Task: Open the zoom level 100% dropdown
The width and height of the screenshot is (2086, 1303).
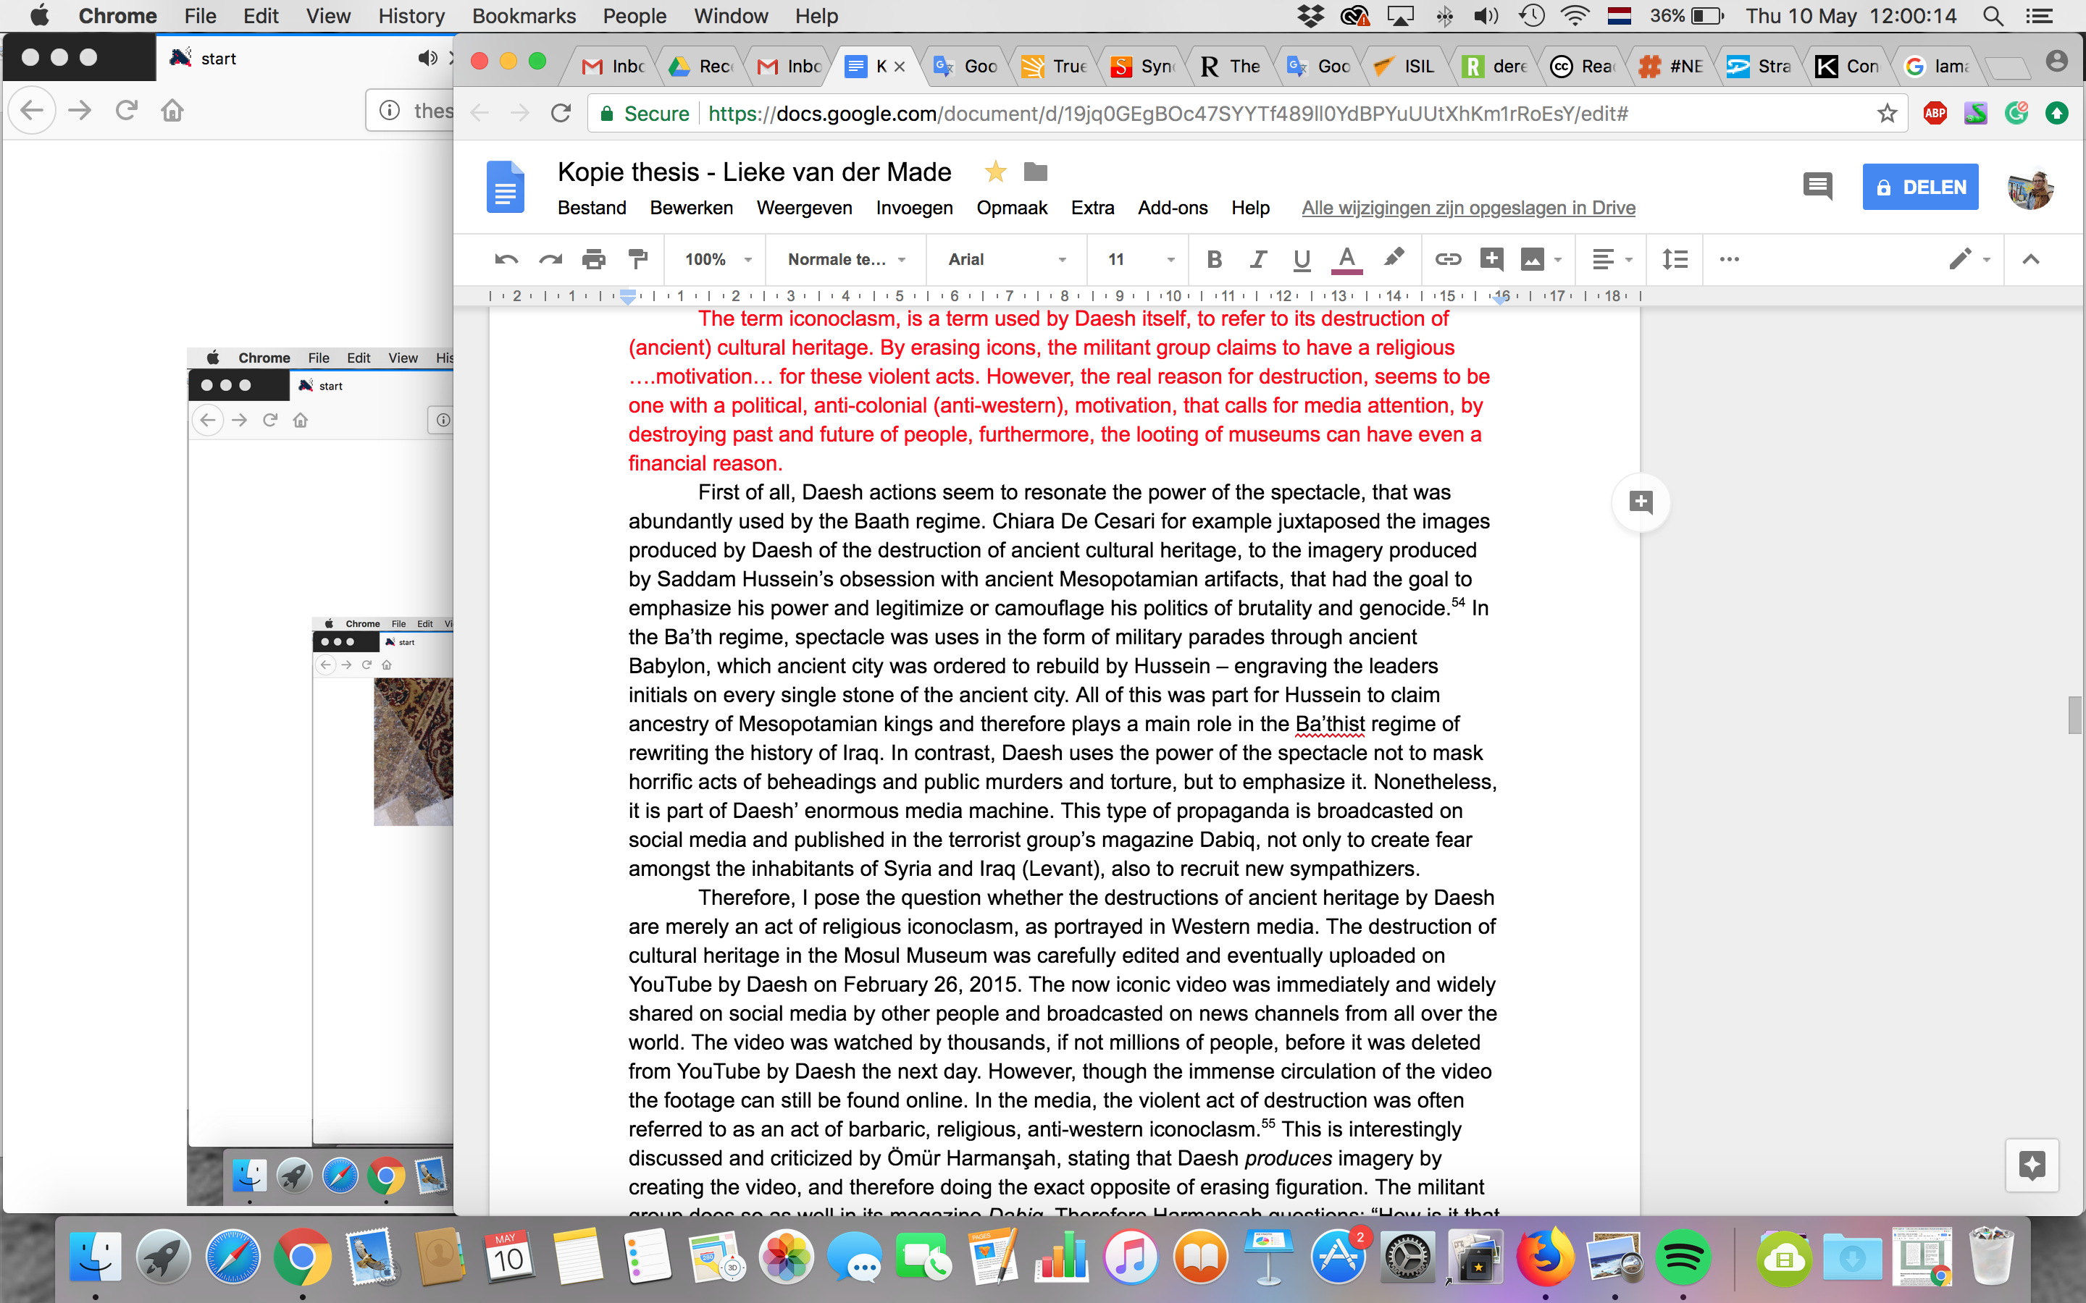Action: point(717,259)
